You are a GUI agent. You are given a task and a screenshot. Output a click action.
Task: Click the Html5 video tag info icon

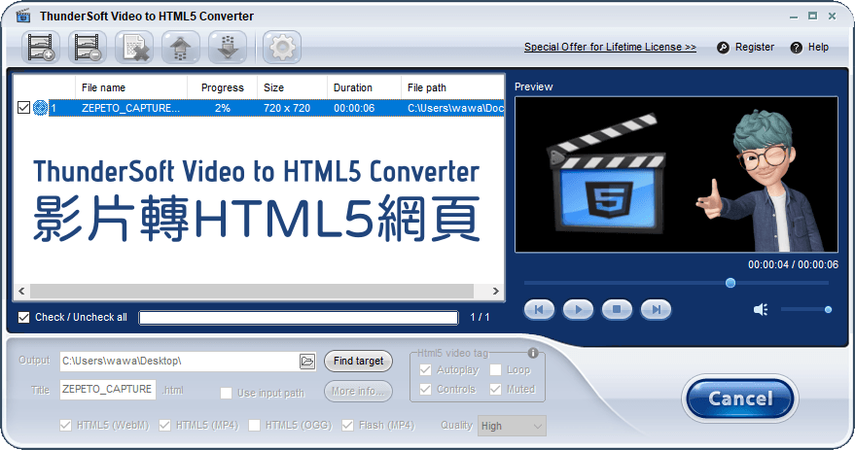[x=533, y=353]
